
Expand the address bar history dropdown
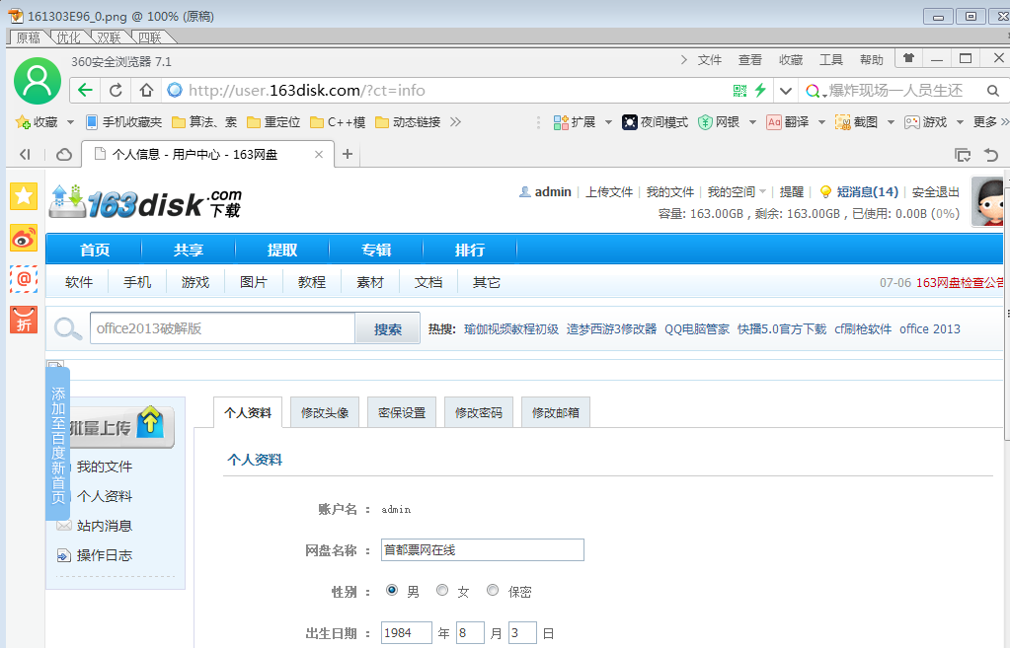[785, 89]
